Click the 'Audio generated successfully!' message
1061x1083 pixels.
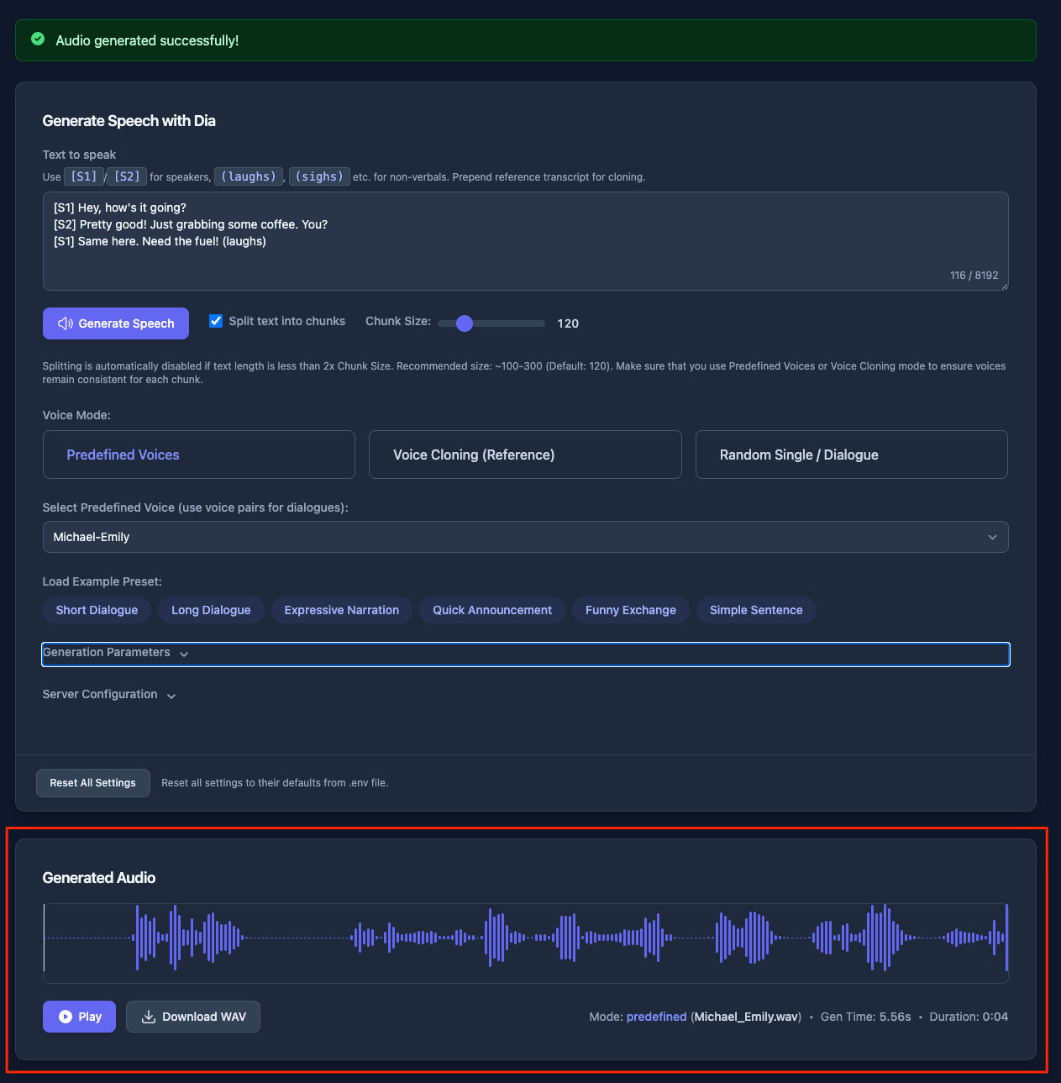coord(147,40)
